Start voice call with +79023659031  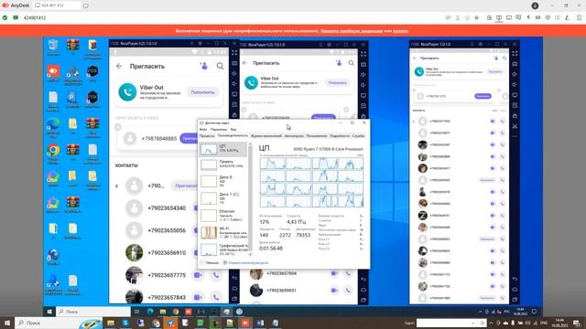coord(348,291)
